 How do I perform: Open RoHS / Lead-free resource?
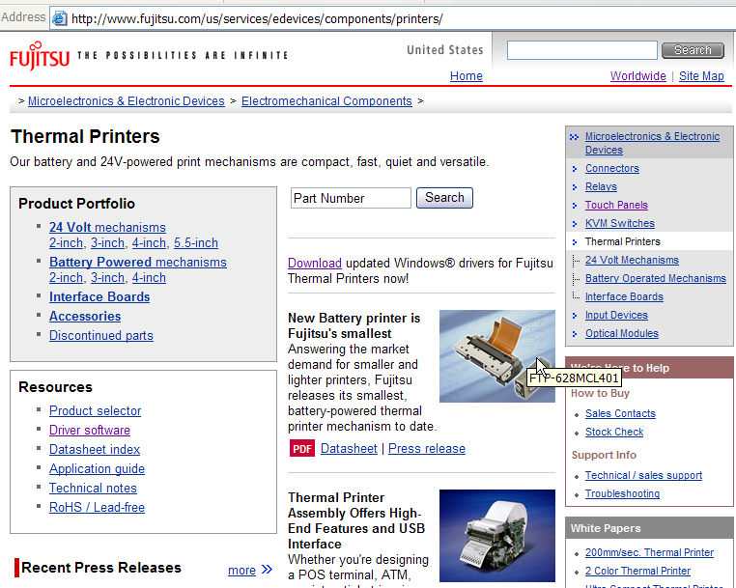98,507
